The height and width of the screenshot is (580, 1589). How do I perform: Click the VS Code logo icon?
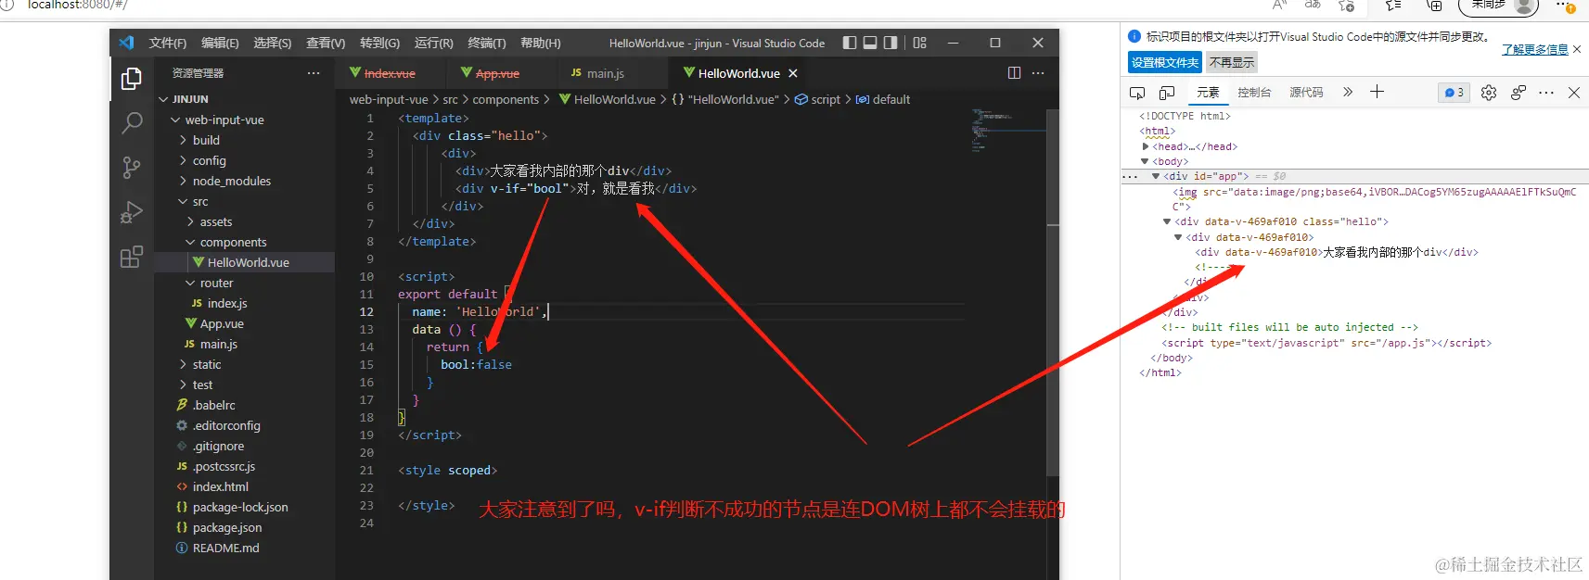click(127, 43)
